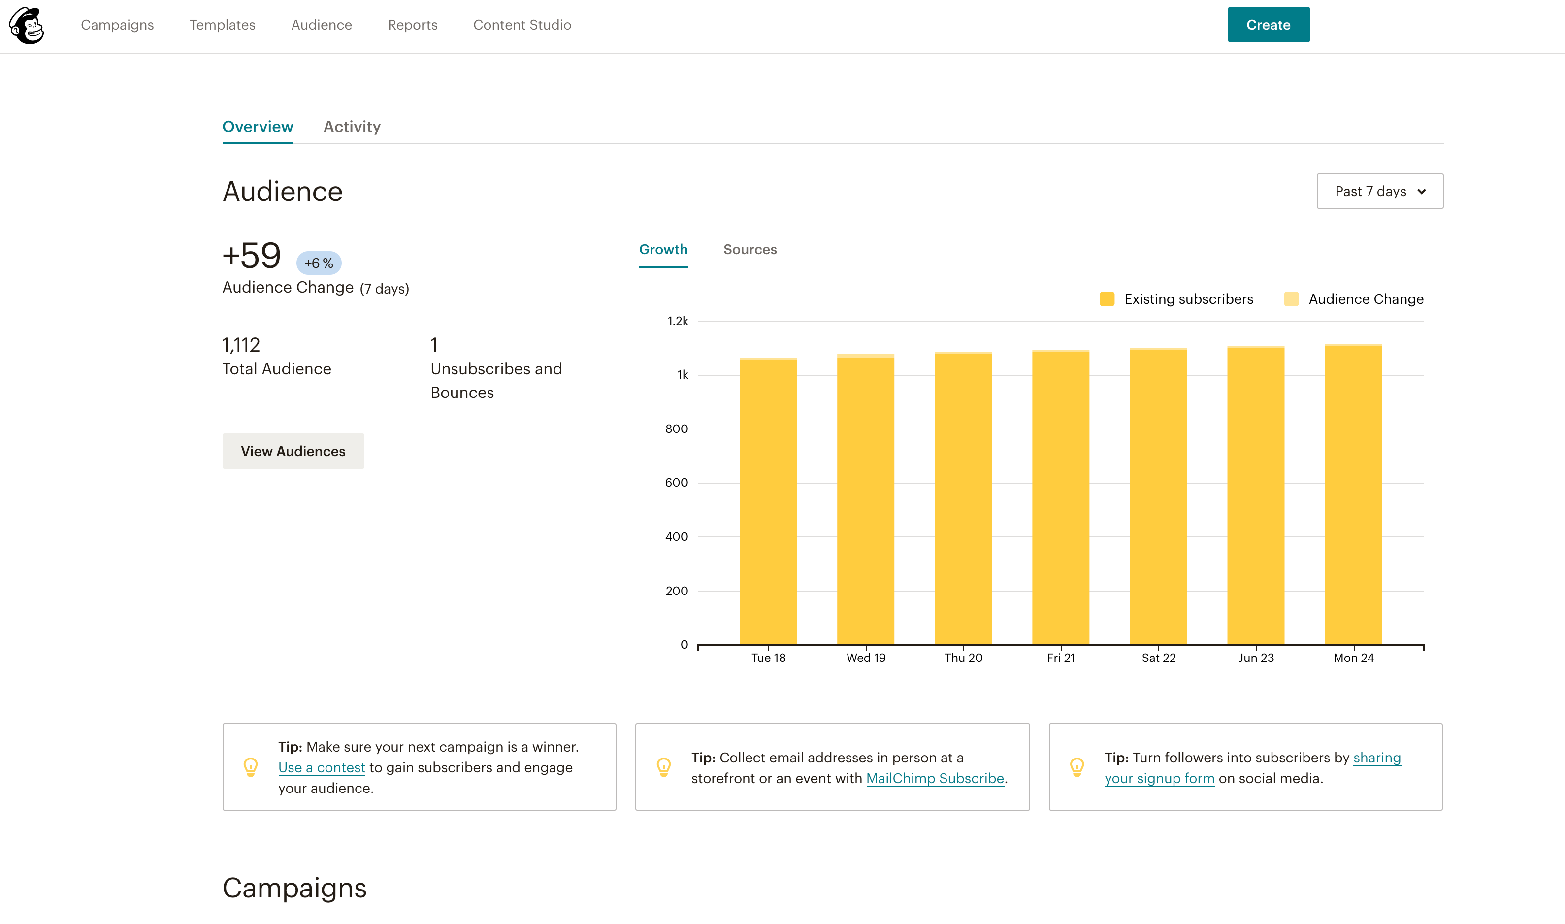The image size is (1565, 924).
Task: Follow the Use a contest link
Action: tap(321, 768)
